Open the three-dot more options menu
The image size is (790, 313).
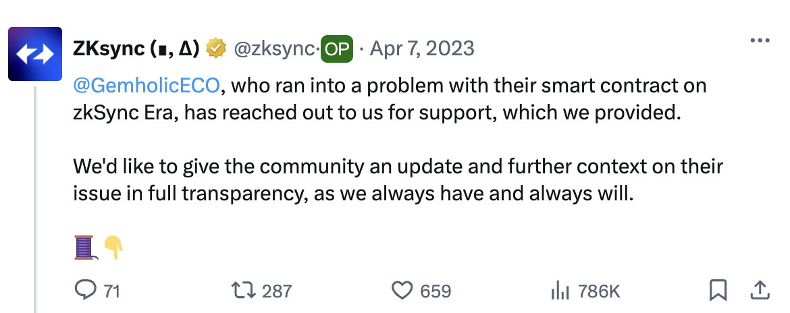tap(760, 40)
